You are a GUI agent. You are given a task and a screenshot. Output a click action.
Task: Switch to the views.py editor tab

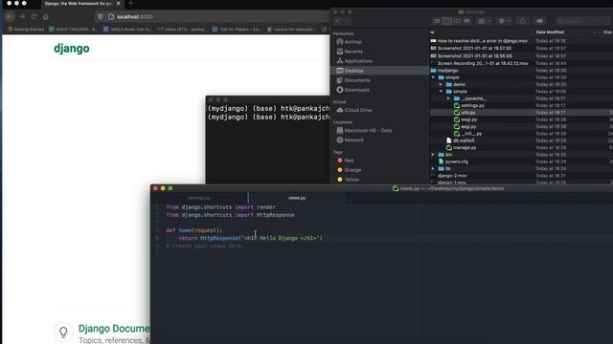pyautogui.click(x=297, y=198)
